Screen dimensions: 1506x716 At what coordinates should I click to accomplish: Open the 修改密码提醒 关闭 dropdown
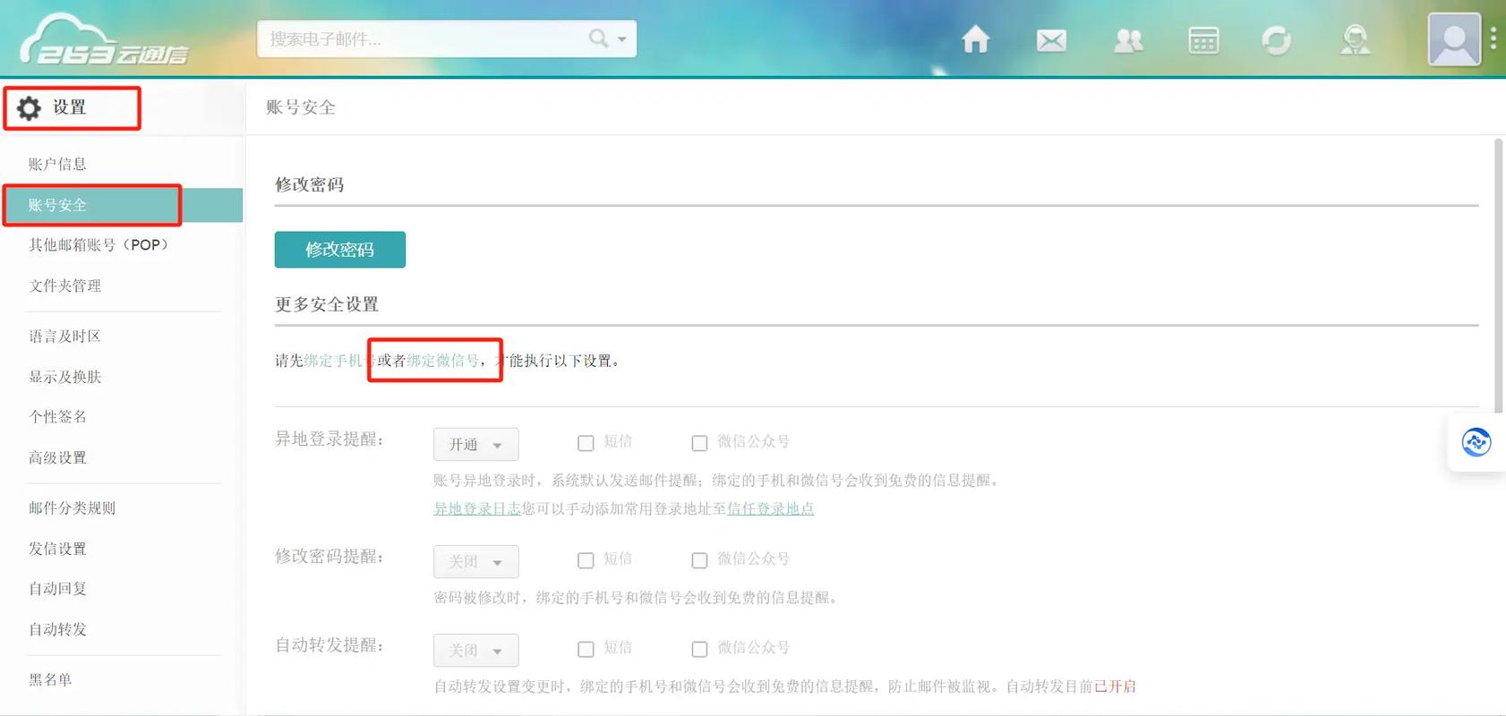[476, 561]
